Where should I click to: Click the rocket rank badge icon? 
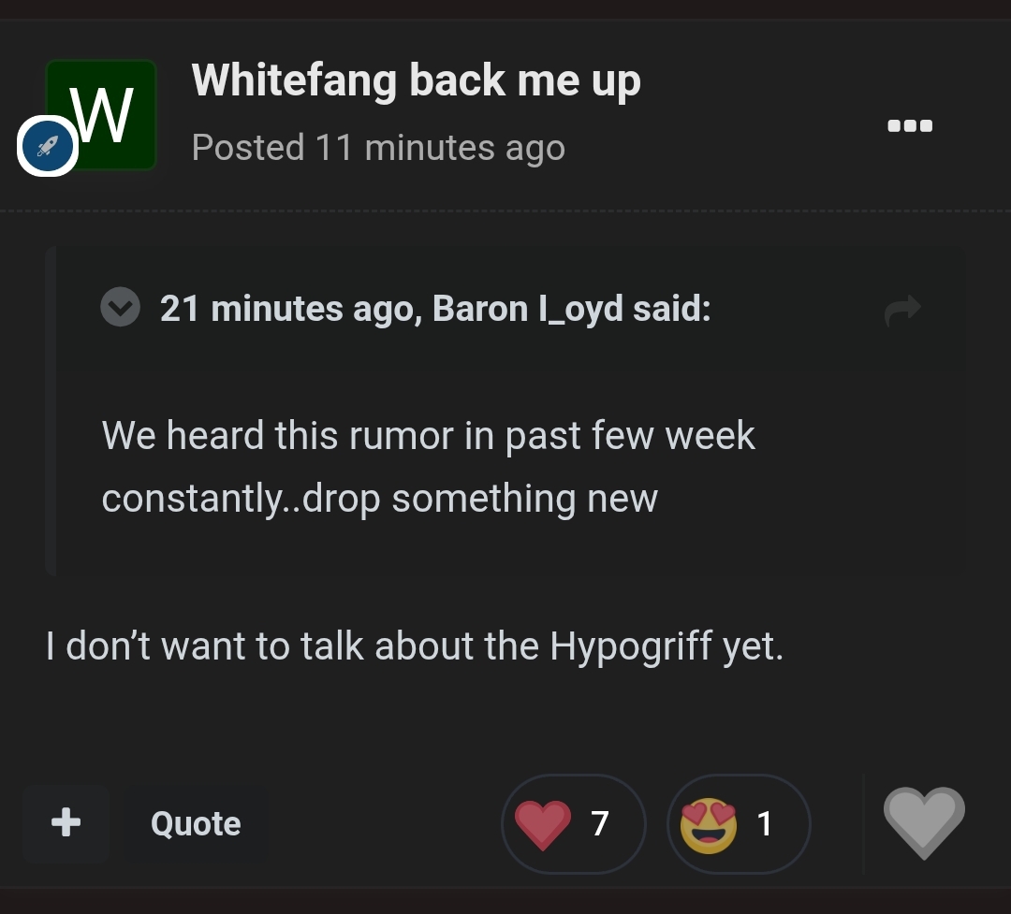[x=47, y=146]
